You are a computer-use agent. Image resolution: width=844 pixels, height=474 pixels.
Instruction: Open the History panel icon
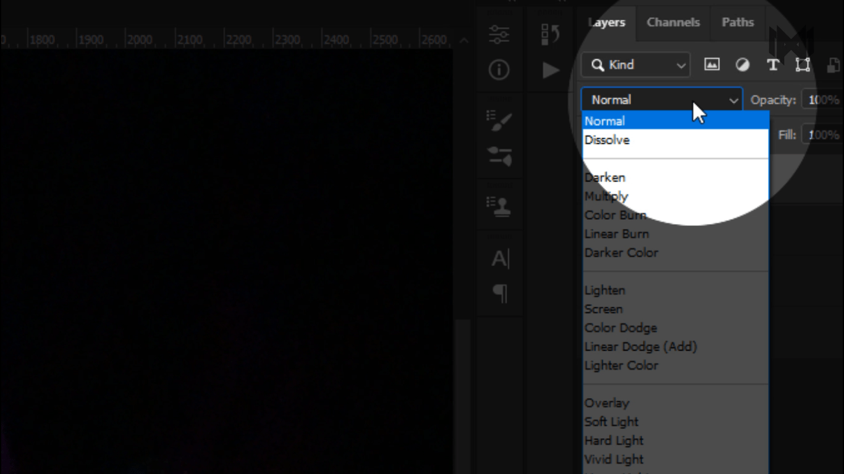(x=550, y=35)
